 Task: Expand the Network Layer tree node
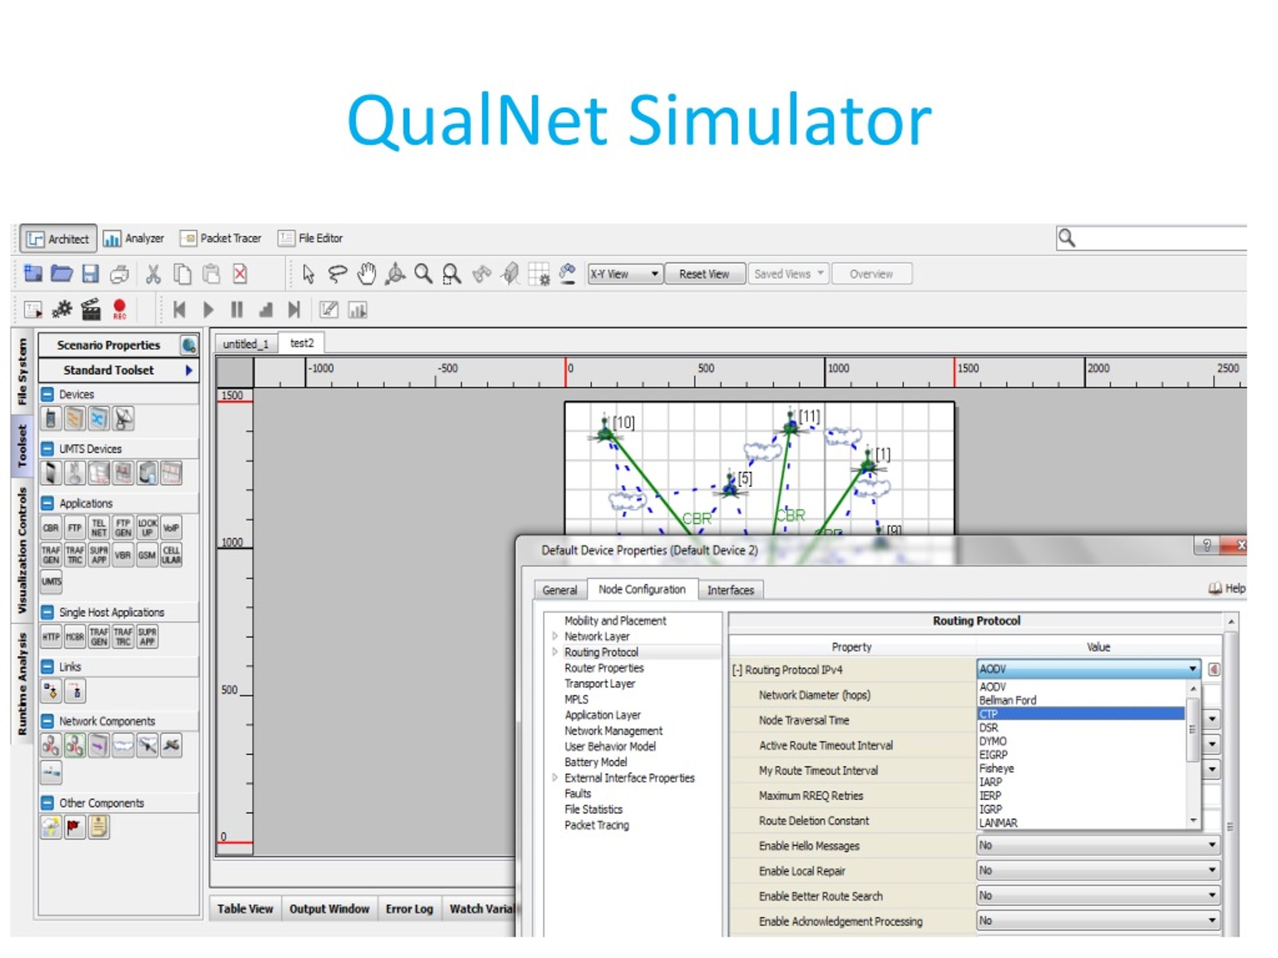coord(555,636)
